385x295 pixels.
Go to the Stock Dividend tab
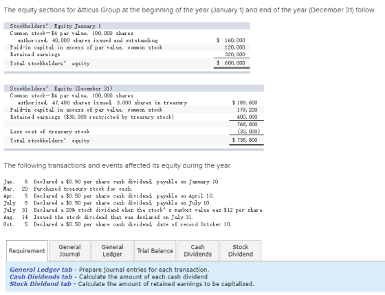pos(241,250)
